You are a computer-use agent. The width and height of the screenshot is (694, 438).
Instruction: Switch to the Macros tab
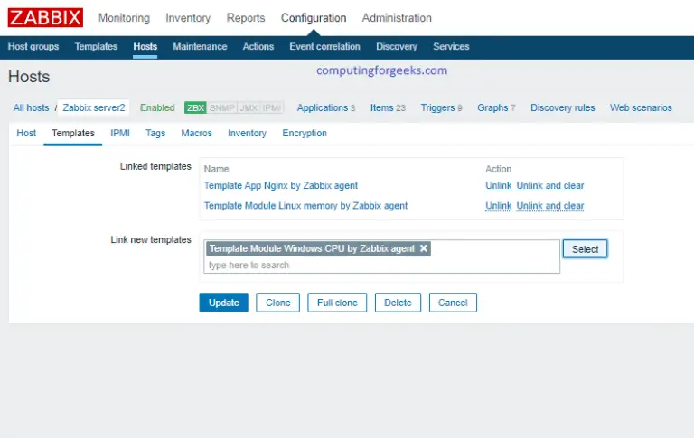pos(196,133)
